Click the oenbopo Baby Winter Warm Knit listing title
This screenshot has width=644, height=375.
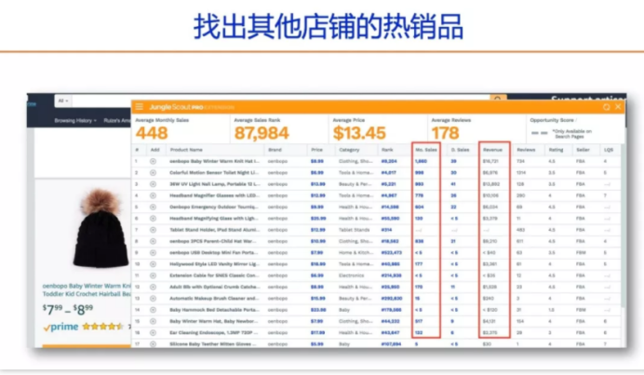click(87, 290)
